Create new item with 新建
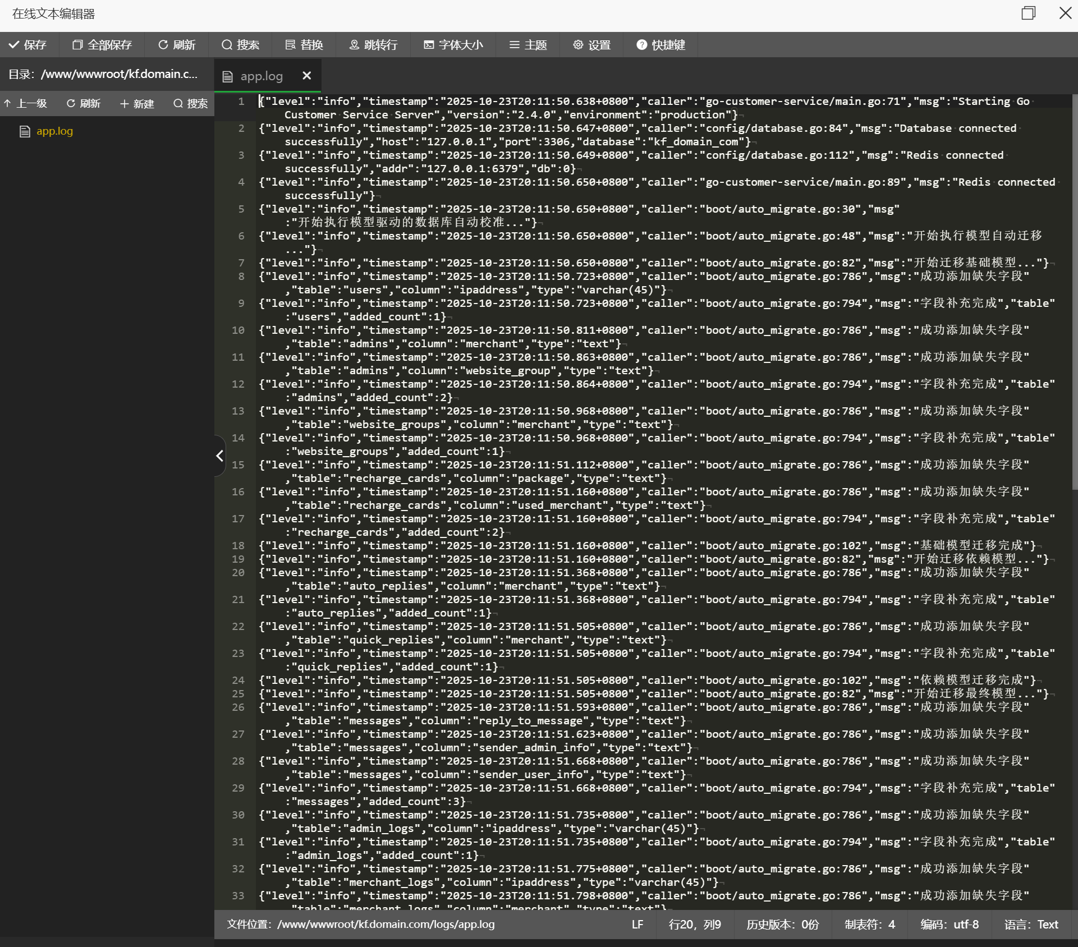Screen dimensions: 1078x947 click(x=137, y=103)
